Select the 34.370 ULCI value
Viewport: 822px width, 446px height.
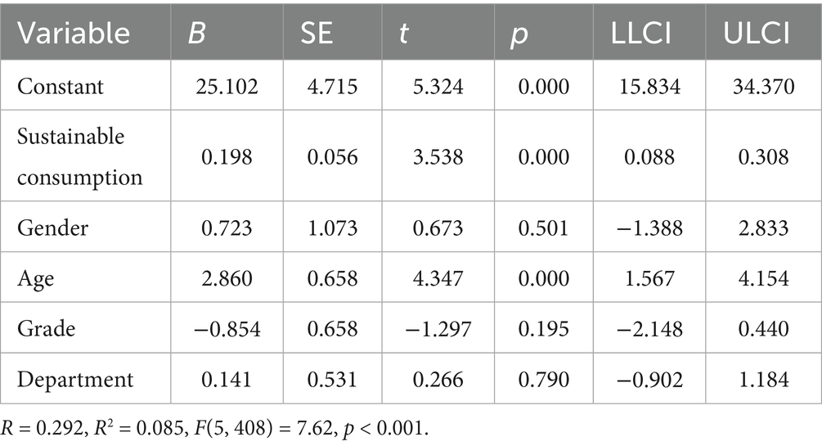click(763, 87)
